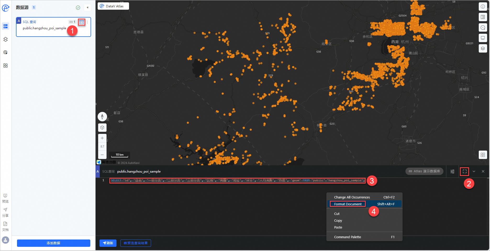Click the grid widget icon at the map's lower right
This screenshot has width=490, height=251.
pyautogui.click(x=483, y=155)
